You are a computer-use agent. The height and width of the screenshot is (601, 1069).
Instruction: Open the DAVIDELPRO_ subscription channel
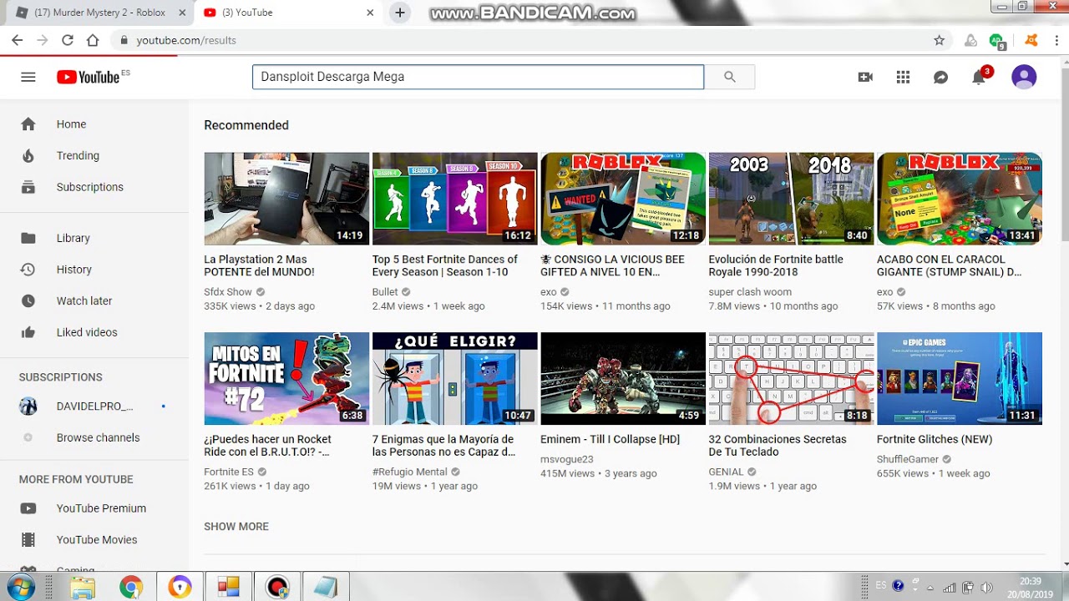[94, 407]
